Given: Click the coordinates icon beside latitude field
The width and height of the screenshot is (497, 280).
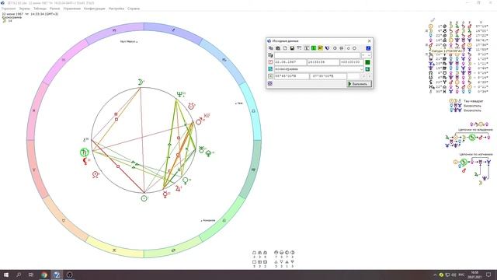Looking at the screenshot, I should 270,76.
